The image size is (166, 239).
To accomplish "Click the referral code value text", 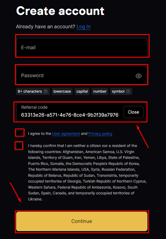I will pos(70,115).
